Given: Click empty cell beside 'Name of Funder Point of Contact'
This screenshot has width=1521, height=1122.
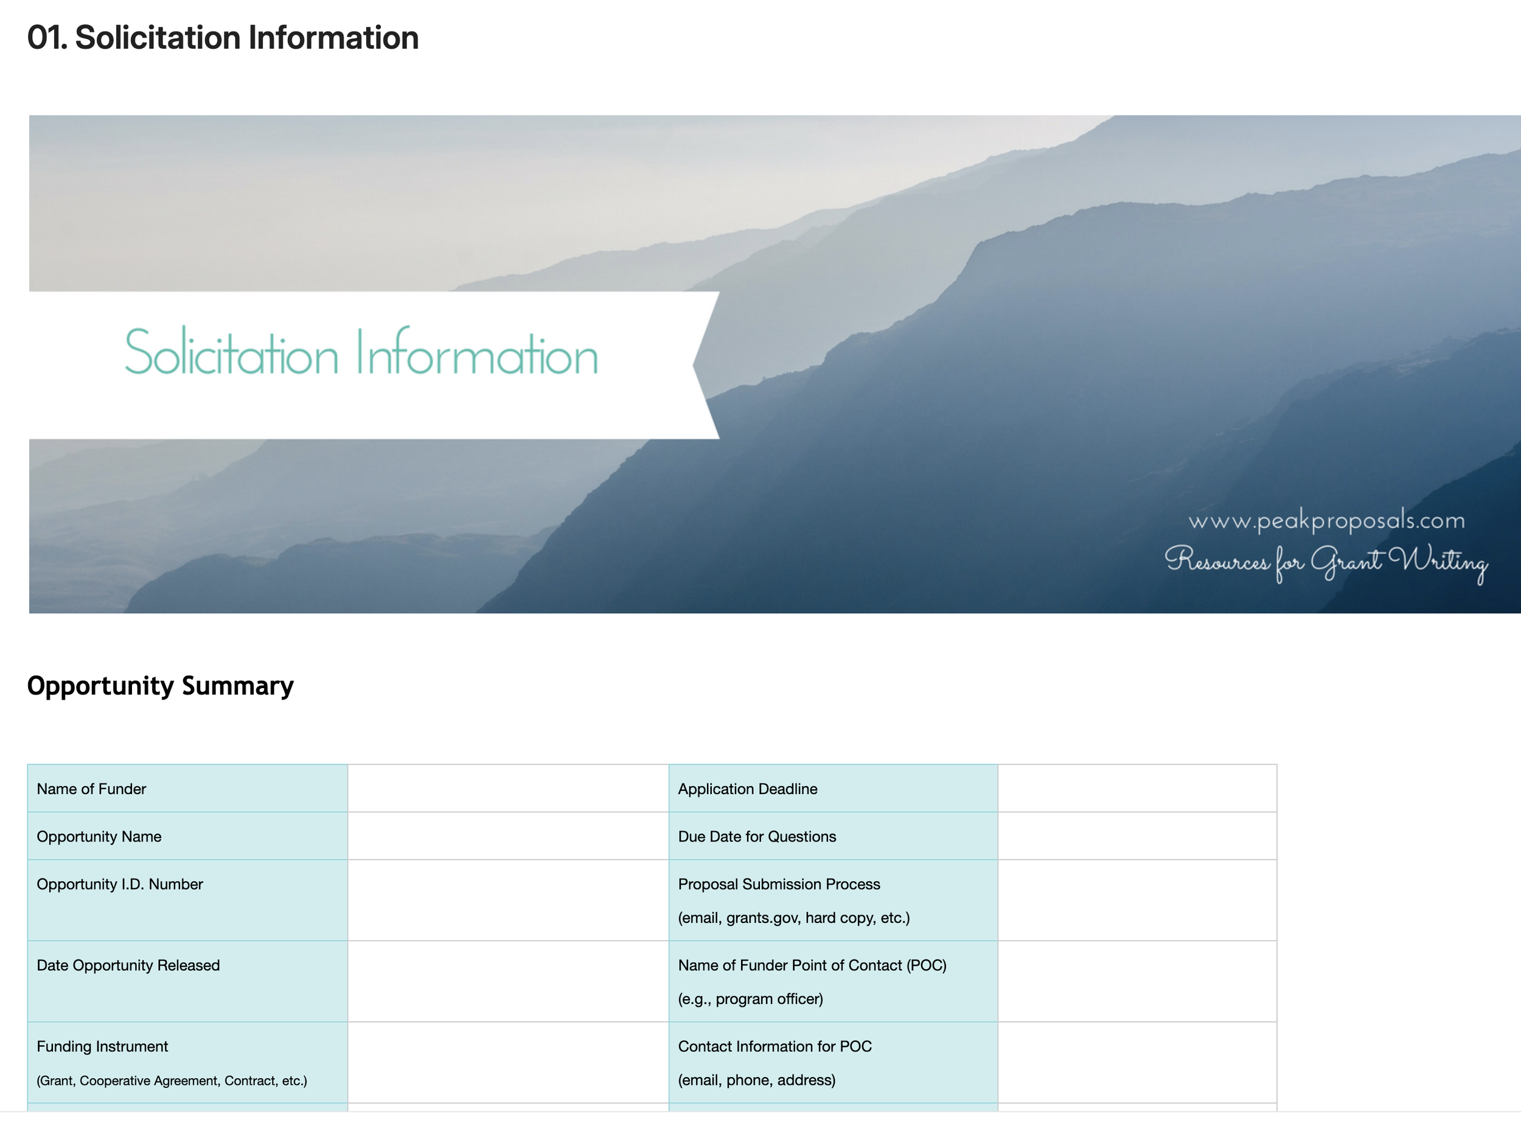Looking at the screenshot, I should [1136, 981].
